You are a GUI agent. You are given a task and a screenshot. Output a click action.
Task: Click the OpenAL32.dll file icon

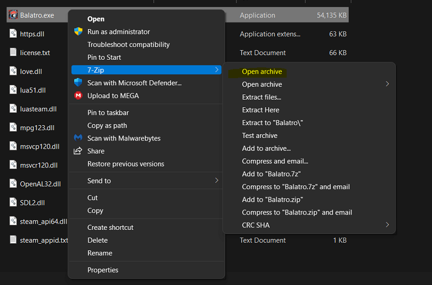[x=13, y=184]
